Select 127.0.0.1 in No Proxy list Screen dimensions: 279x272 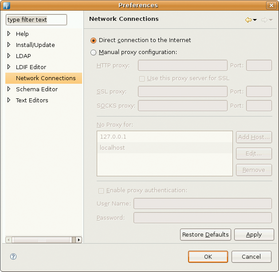click(x=165, y=137)
